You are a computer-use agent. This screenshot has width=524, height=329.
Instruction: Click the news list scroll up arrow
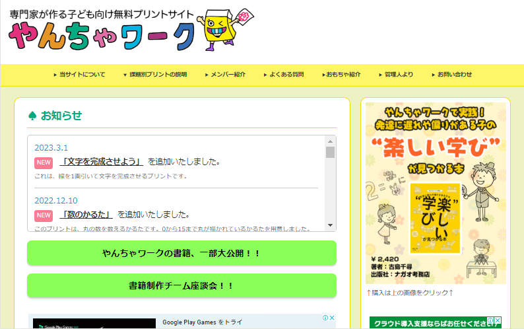(x=330, y=141)
